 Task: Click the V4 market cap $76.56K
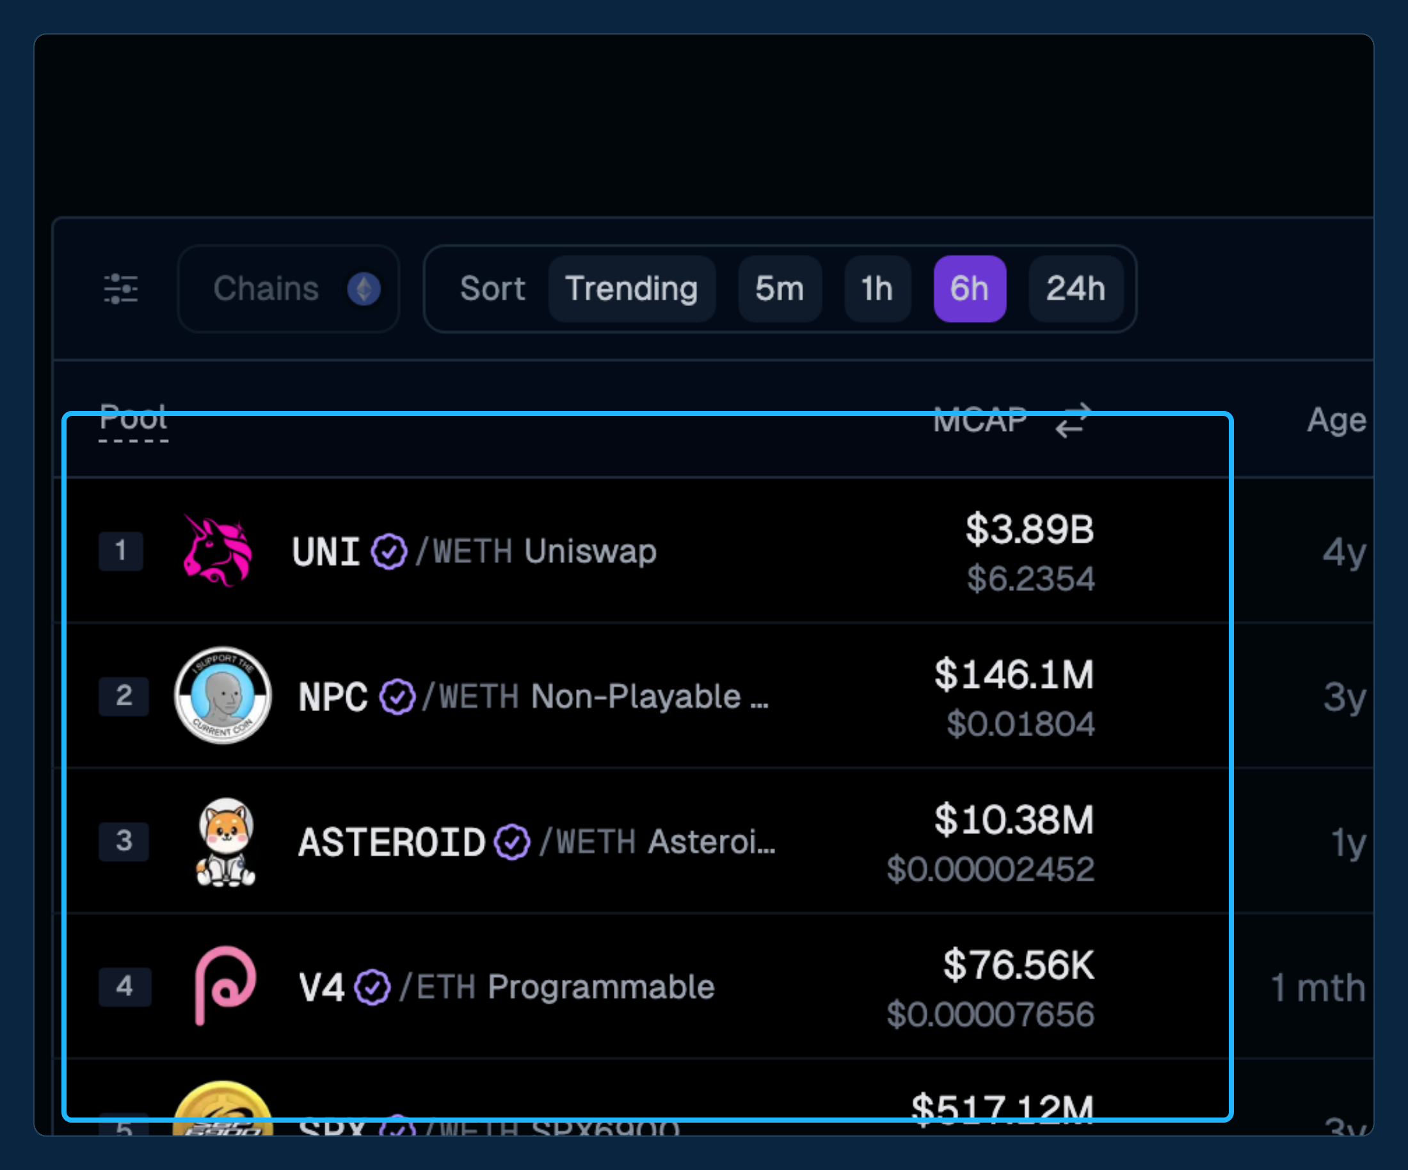pyautogui.click(x=1018, y=965)
